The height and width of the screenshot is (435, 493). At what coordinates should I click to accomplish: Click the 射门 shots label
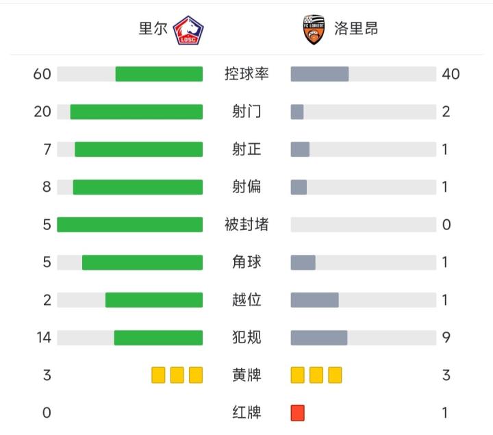point(246,112)
